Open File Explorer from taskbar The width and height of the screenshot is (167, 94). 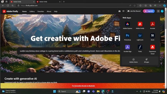pos(98,91)
